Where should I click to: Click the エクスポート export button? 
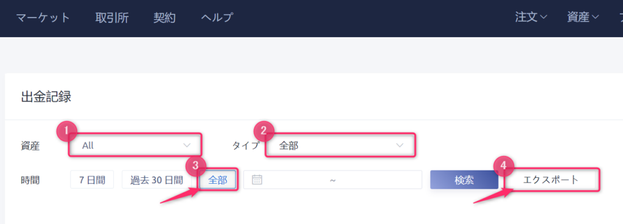pos(551,180)
